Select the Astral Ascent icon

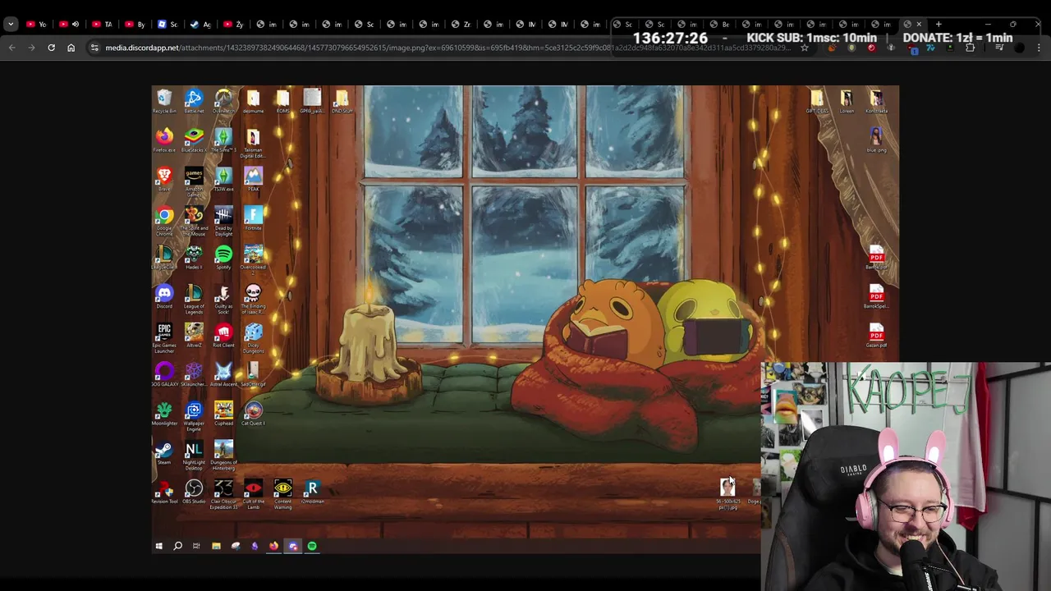pos(223,374)
